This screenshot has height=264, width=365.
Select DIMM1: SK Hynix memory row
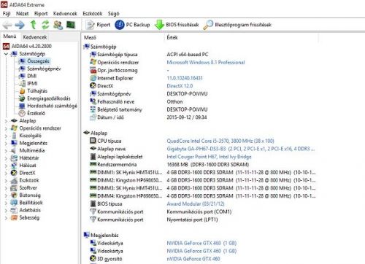[202, 173]
